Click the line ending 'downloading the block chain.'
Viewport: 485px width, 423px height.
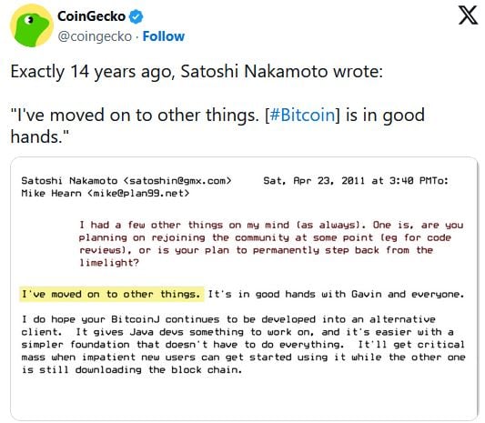(131, 370)
